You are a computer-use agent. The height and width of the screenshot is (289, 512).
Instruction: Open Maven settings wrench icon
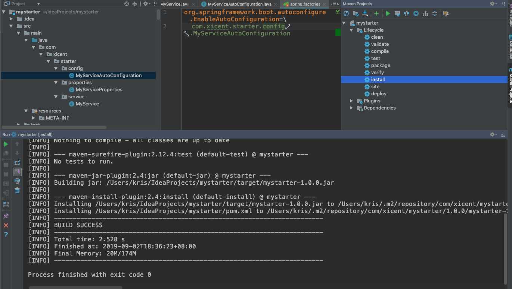(446, 13)
